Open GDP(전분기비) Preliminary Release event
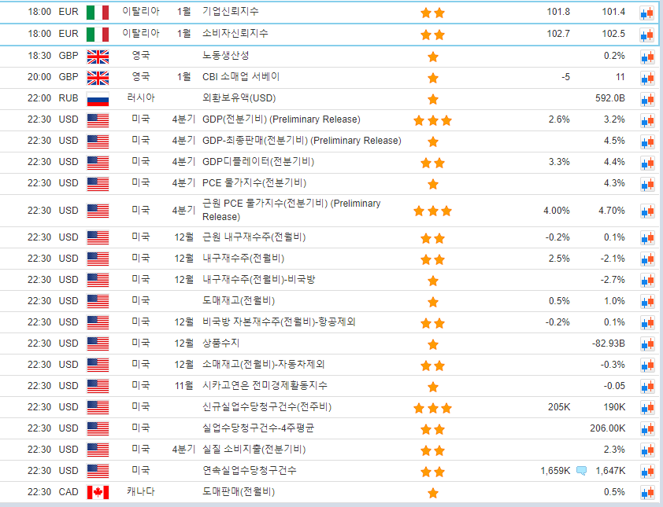The height and width of the screenshot is (507, 663). [281, 119]
